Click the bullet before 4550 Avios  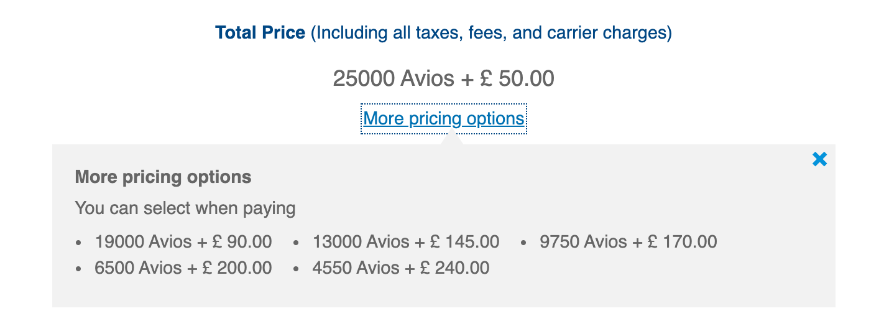tap(296, 269)
